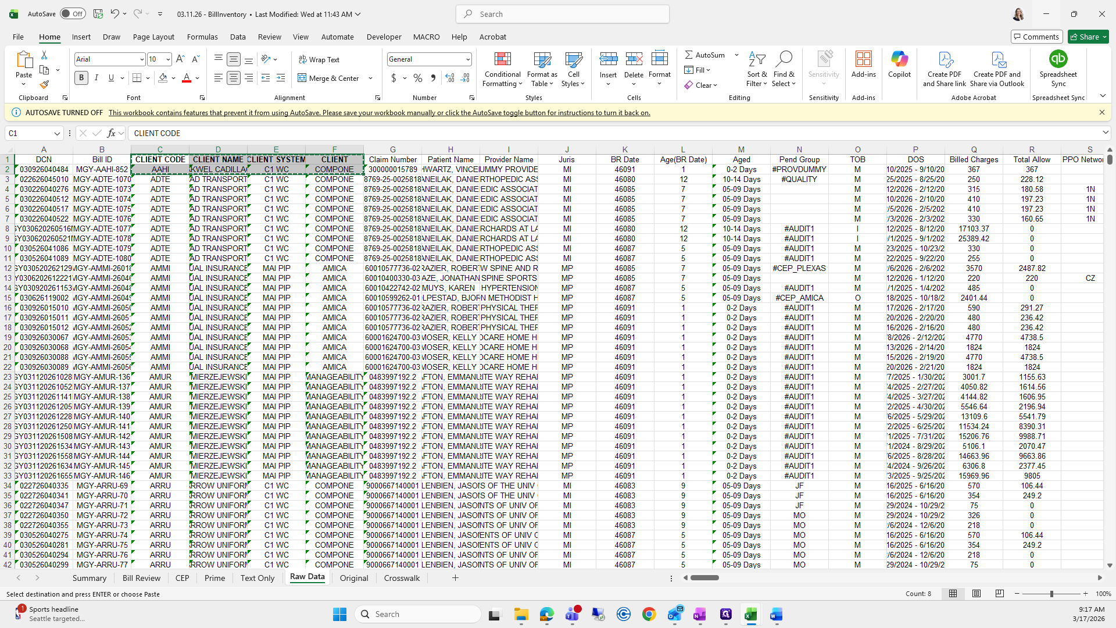Click the AutoSave instructions link
Viewport: 1116px width, 628px height.
pyautogui.click(x=379, y=113)
